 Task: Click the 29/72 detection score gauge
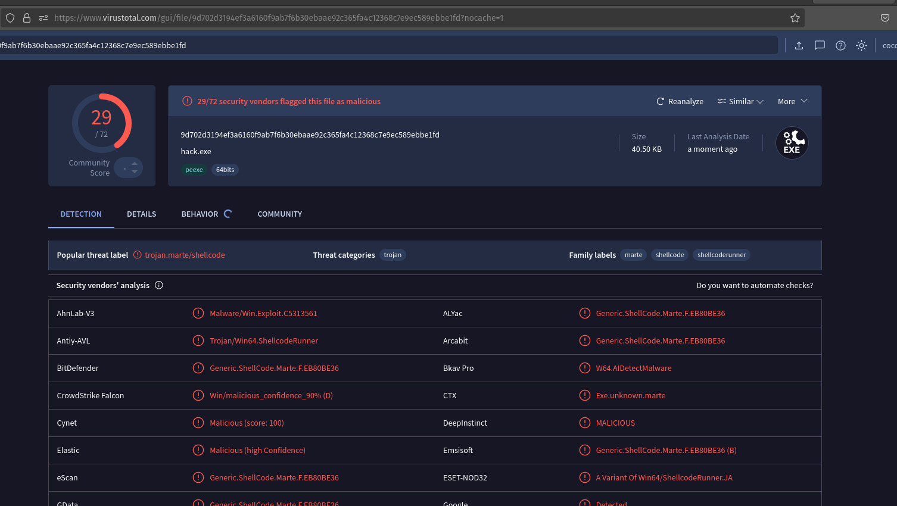click(x=102, y=123)
